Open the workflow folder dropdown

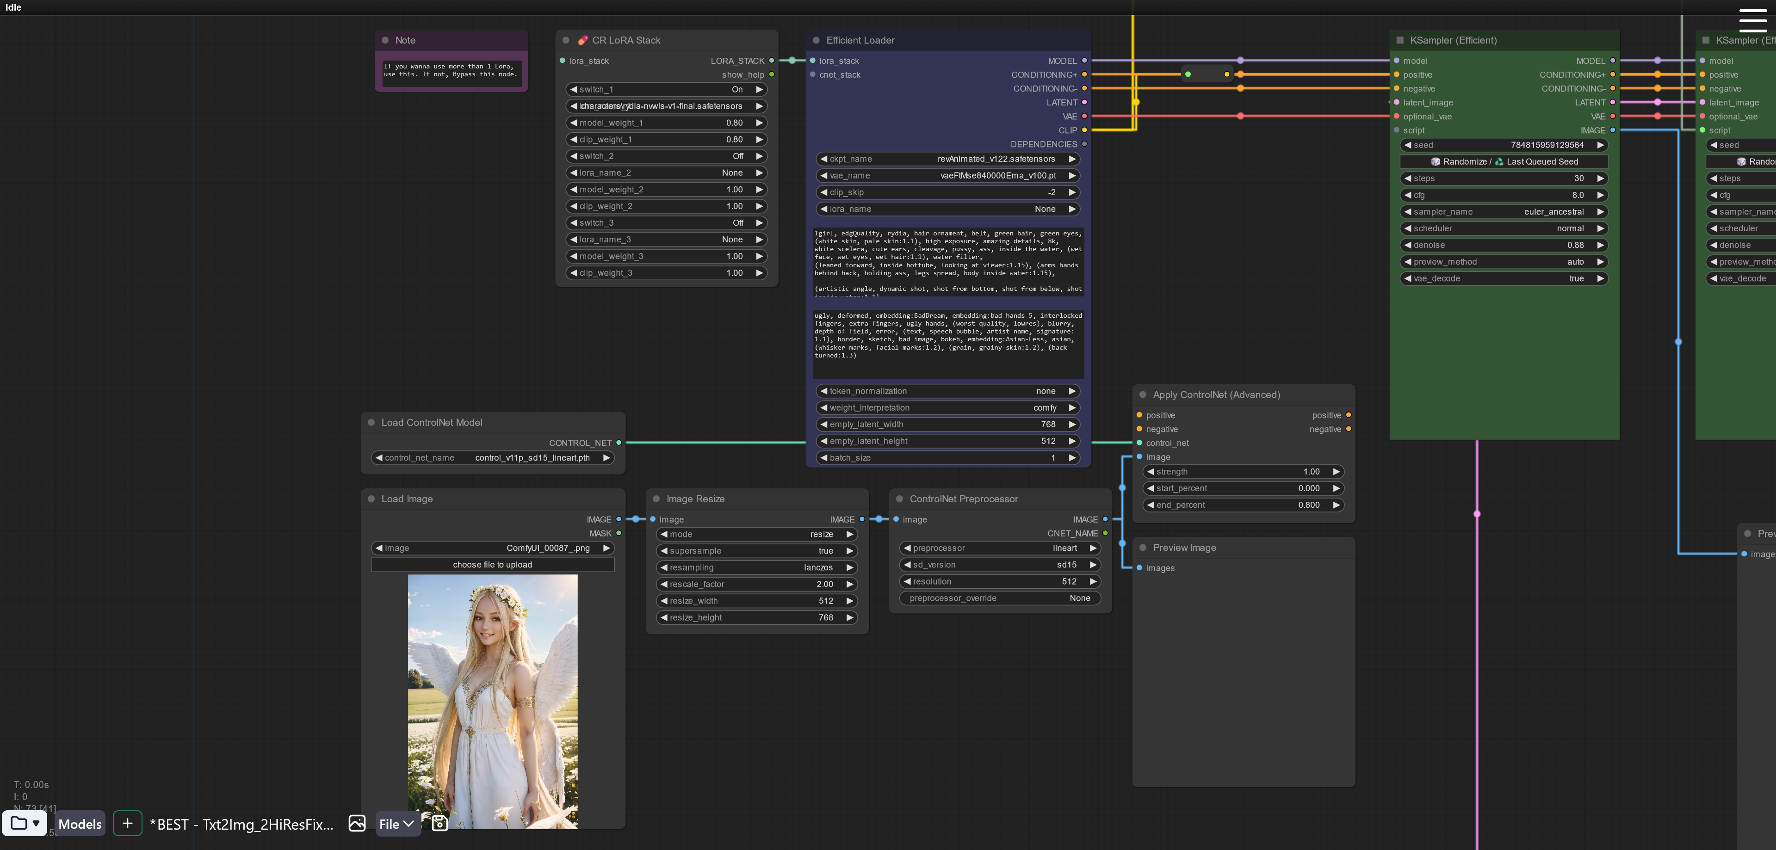25,823
